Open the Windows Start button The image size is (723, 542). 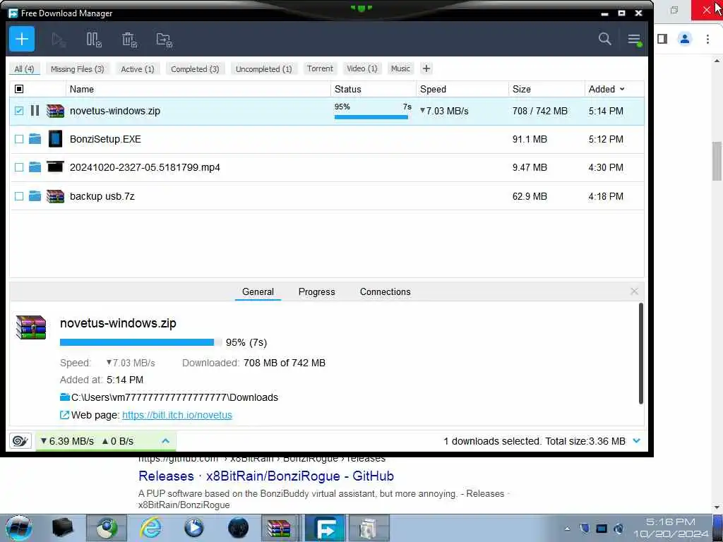tap(18, 528)
